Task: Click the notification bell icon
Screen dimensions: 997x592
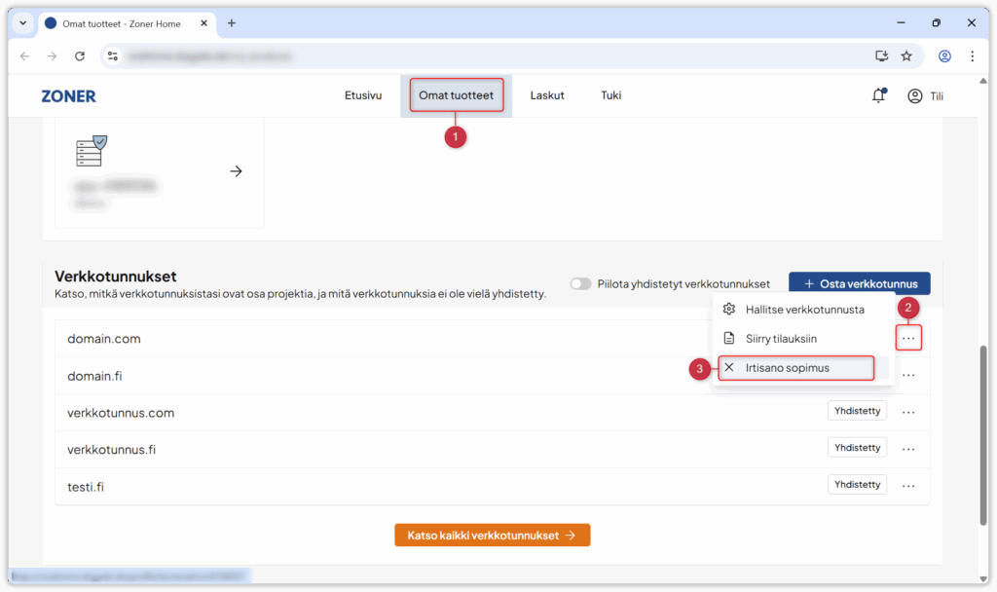Action: [x=878, y=95]
